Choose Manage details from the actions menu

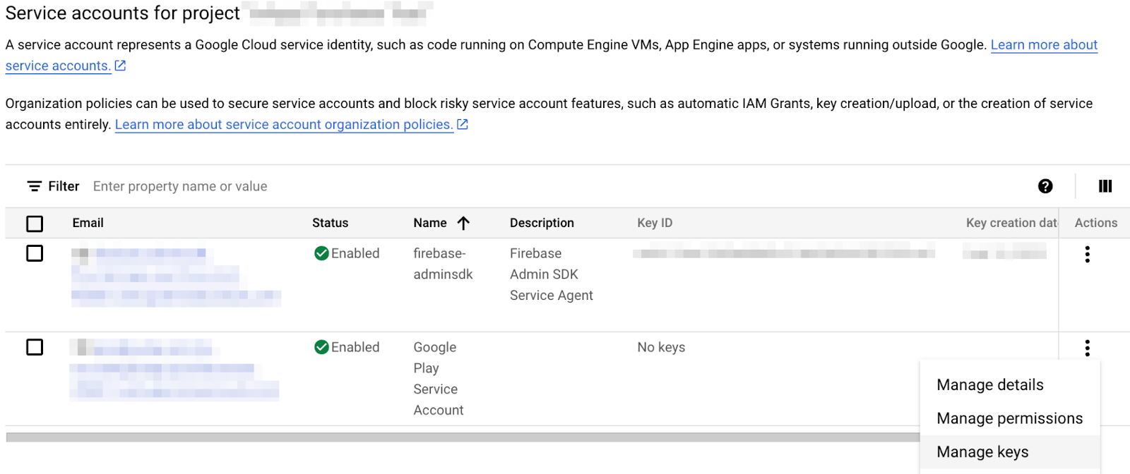[x=989, y=385]
